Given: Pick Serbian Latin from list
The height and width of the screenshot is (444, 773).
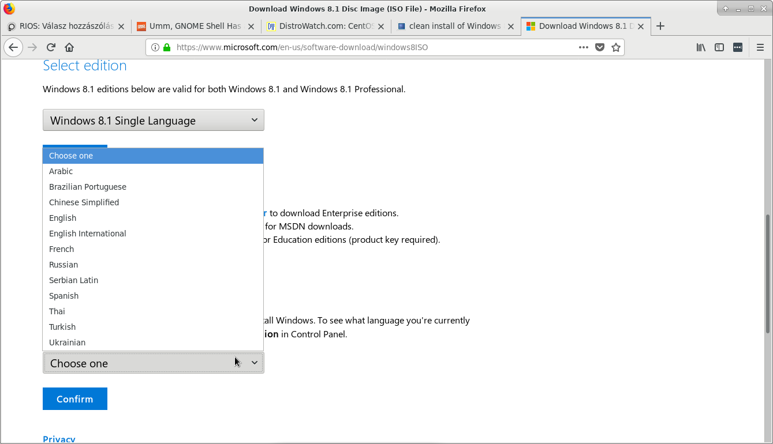Looking at the screenshot, I should (x=153, y=280).
